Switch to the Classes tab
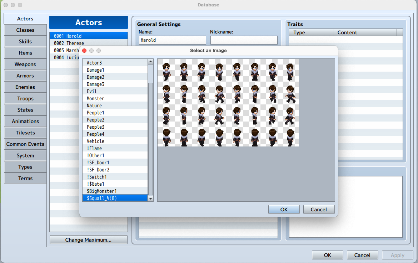 point(25,30)
